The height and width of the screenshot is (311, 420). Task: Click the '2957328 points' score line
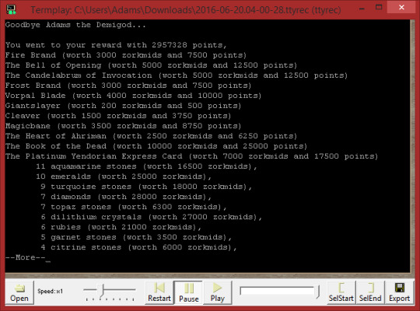coord(116,45)
